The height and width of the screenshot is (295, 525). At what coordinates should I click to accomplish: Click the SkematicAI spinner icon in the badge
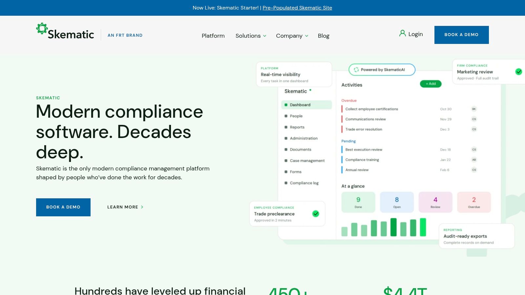(x=356, y=69)
